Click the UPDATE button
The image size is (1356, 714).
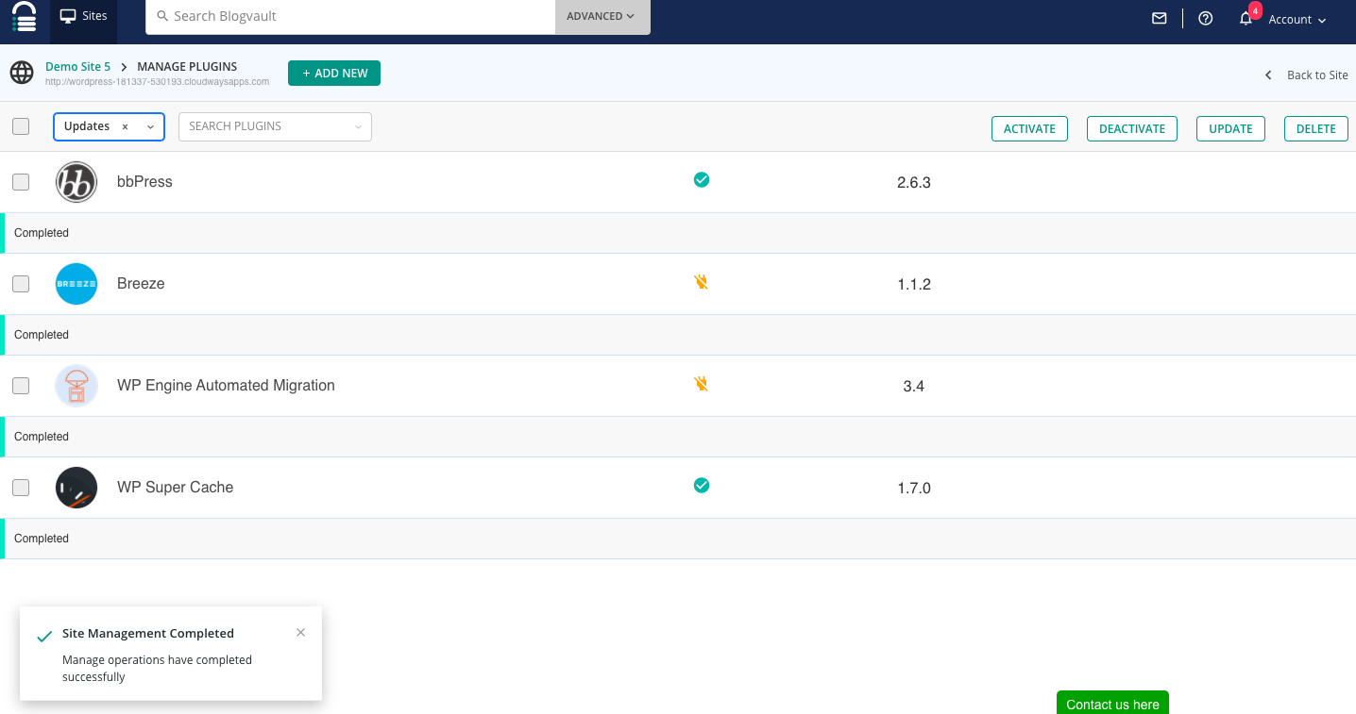point(1230,129)
